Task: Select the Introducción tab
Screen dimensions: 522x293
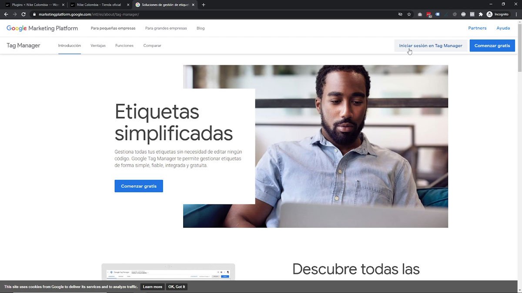Action: coord(70,46)
